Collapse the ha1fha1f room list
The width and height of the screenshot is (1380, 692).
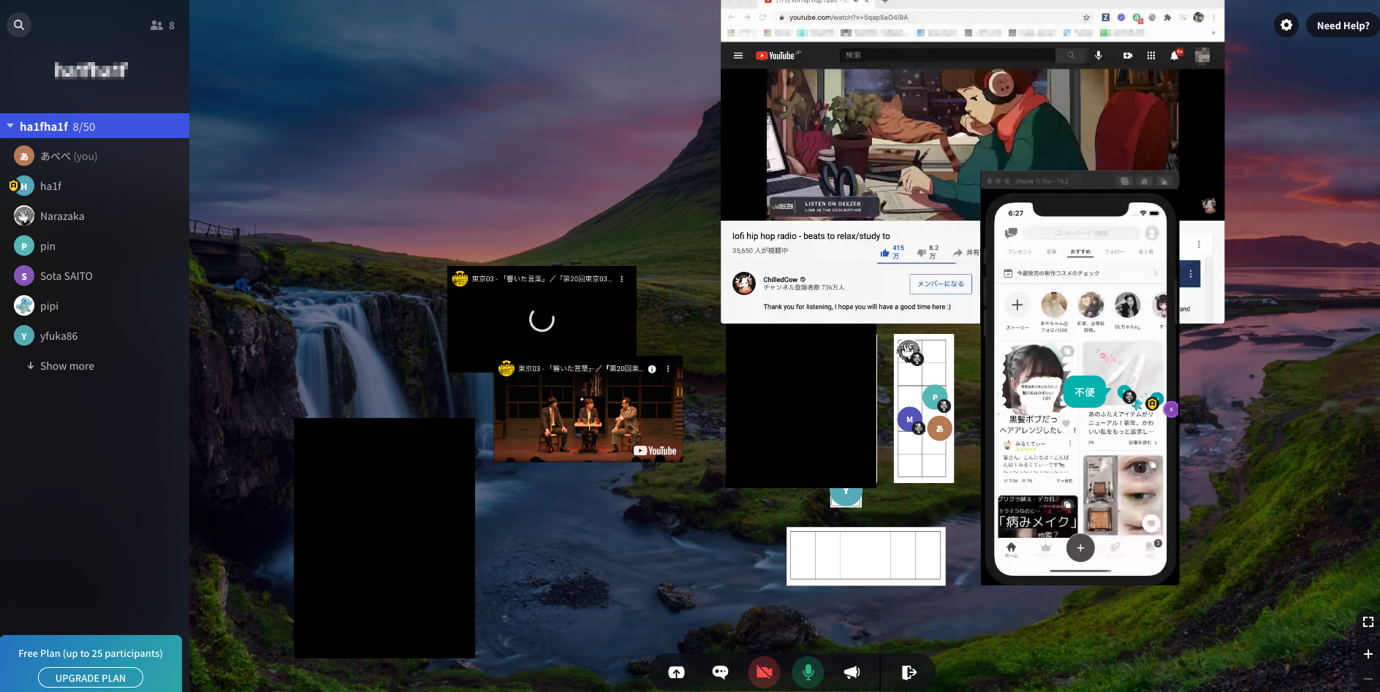(10, 126)
